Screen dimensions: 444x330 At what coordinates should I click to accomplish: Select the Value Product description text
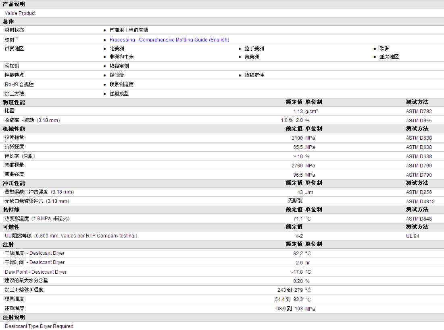point(20,13)
